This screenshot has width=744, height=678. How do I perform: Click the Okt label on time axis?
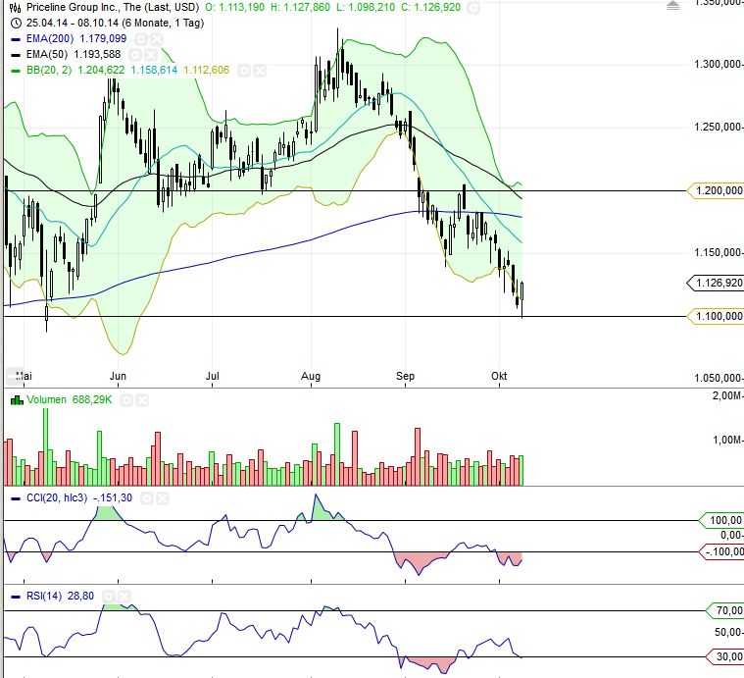tap(499, 376)
